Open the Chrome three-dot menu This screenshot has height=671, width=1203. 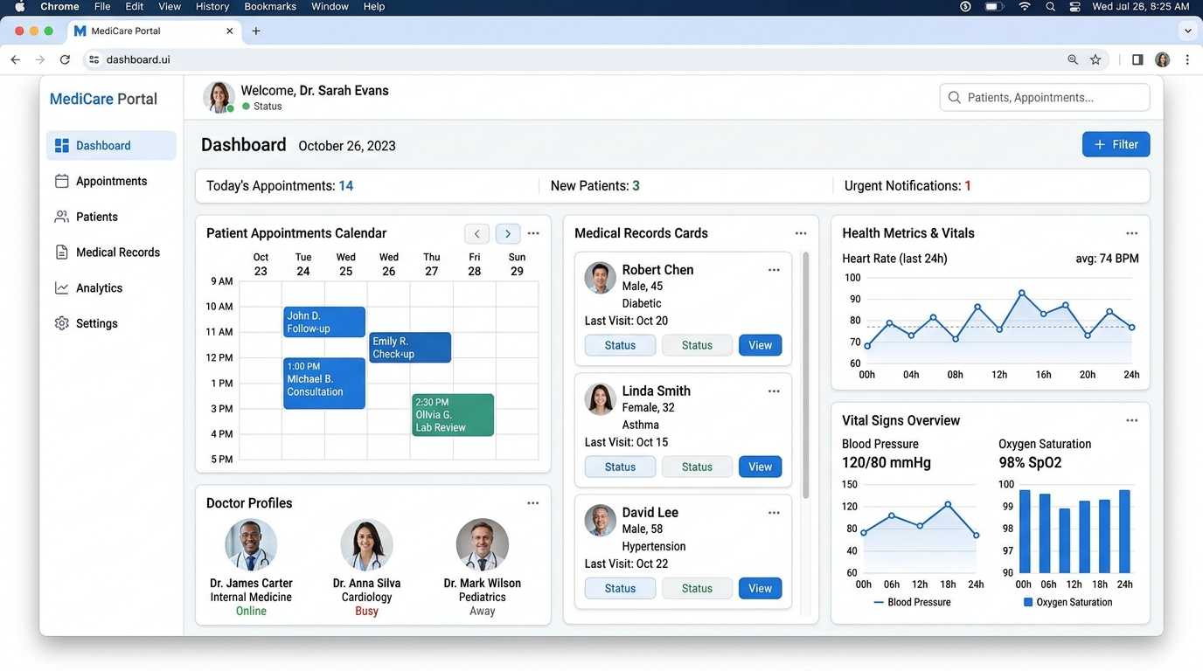coord(1187,59)
